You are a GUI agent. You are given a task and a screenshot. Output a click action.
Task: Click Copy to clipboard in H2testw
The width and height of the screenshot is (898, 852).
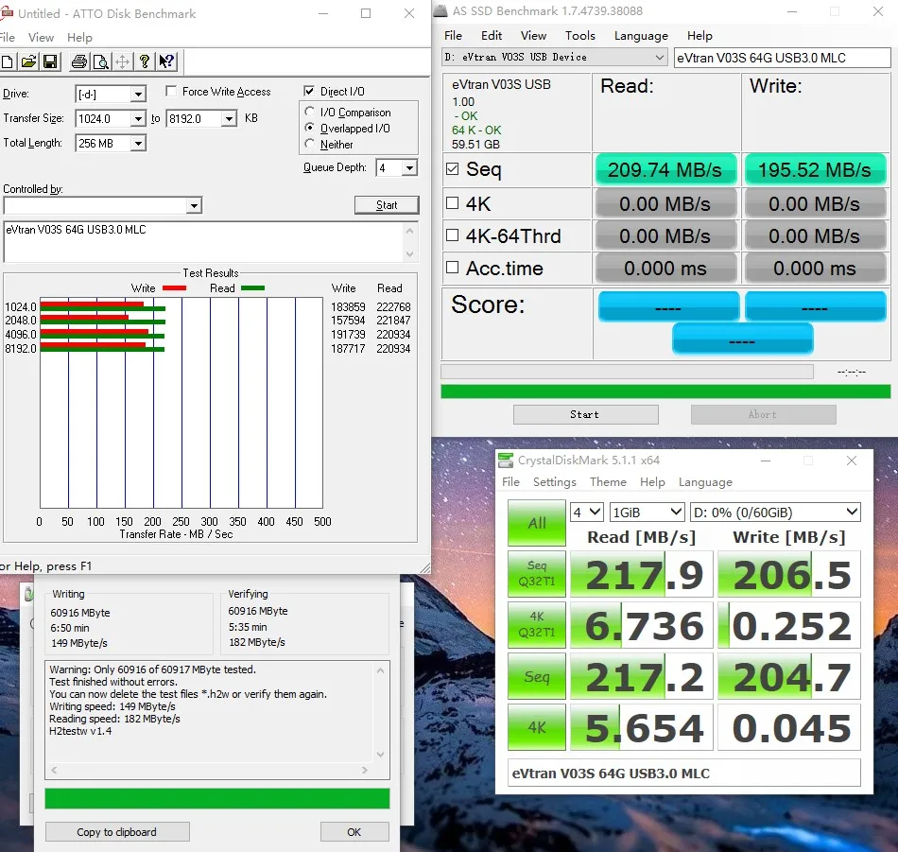[x=117, y=832]
